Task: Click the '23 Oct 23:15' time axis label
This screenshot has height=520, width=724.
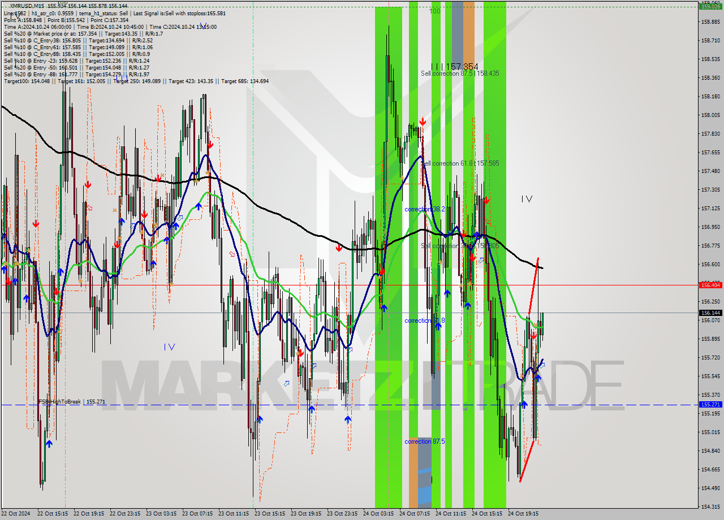Action: click(342, 514)
